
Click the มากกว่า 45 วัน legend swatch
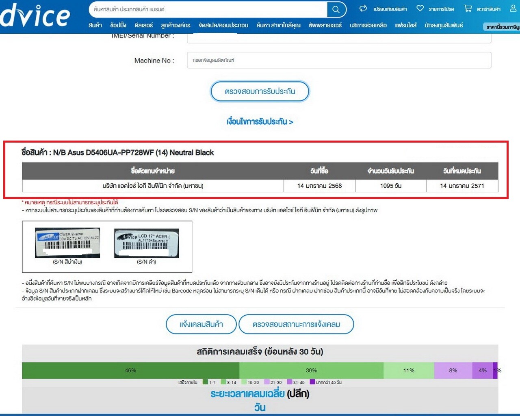(312, 382)
